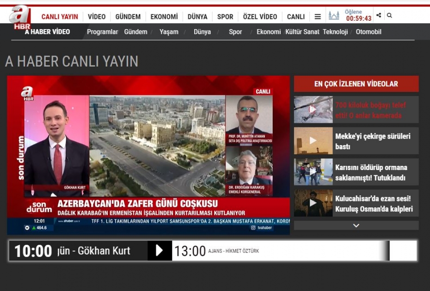Image resolution: width=430 pixels, height=291 pixels.
Task: Select Yaşam in video submenu
Action: 169,32
